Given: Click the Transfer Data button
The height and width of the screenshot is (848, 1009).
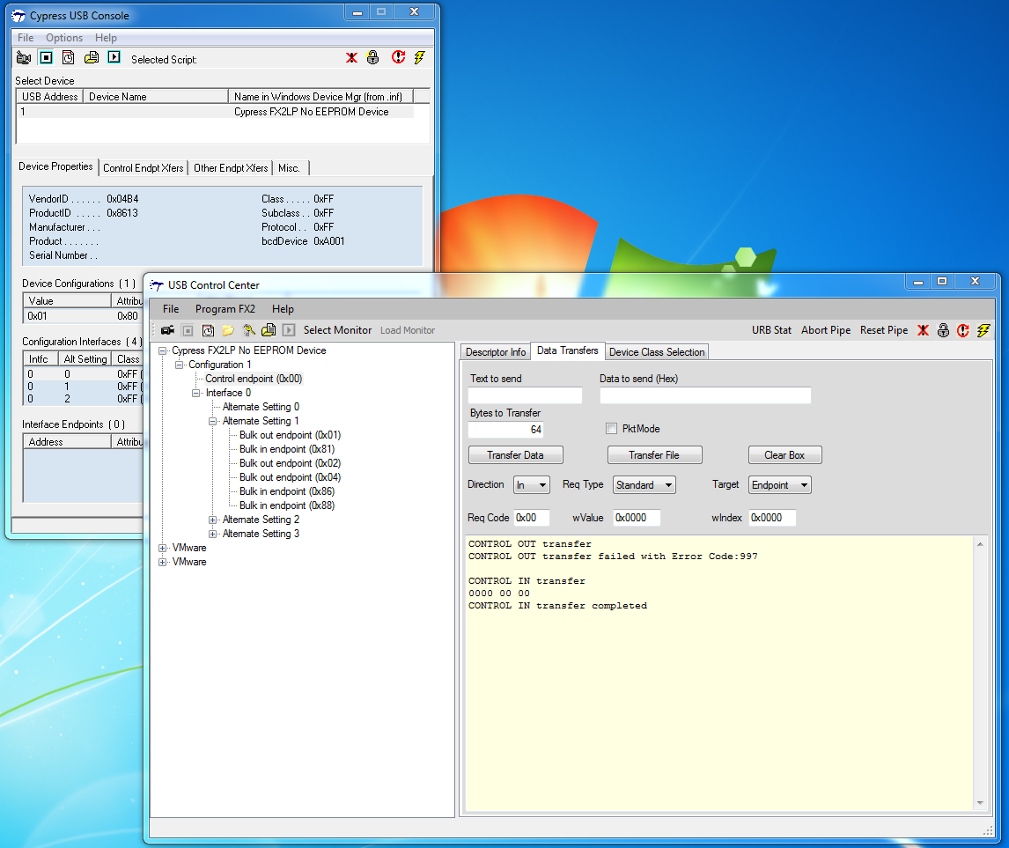Looking at the screenshot, I should coord(515,455).
